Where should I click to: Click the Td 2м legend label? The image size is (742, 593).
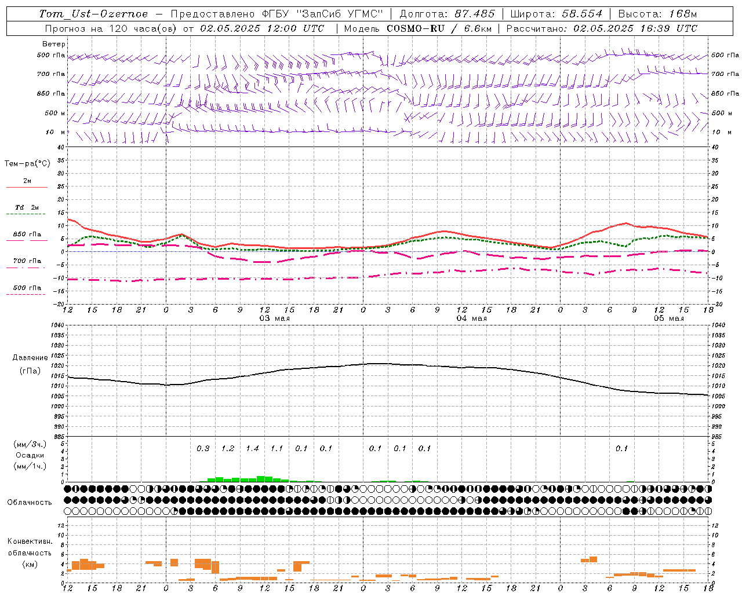pos(27,207)
